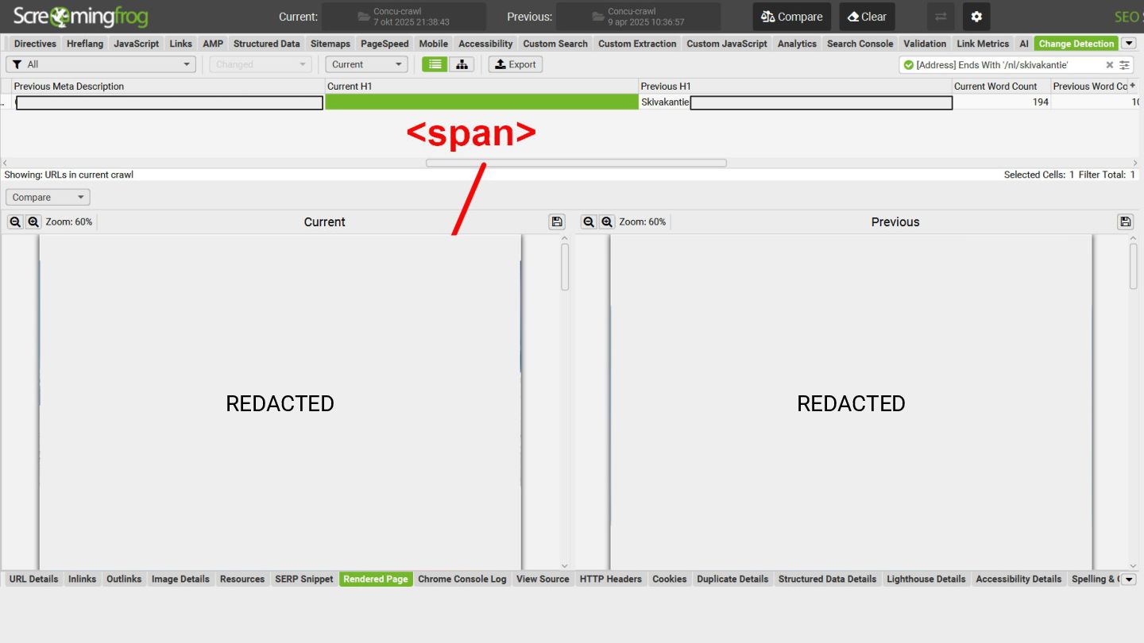This screenshot has height=643, width=1144.
Task: Sort by Current H1 column header
Action: [x=481, y=87]
